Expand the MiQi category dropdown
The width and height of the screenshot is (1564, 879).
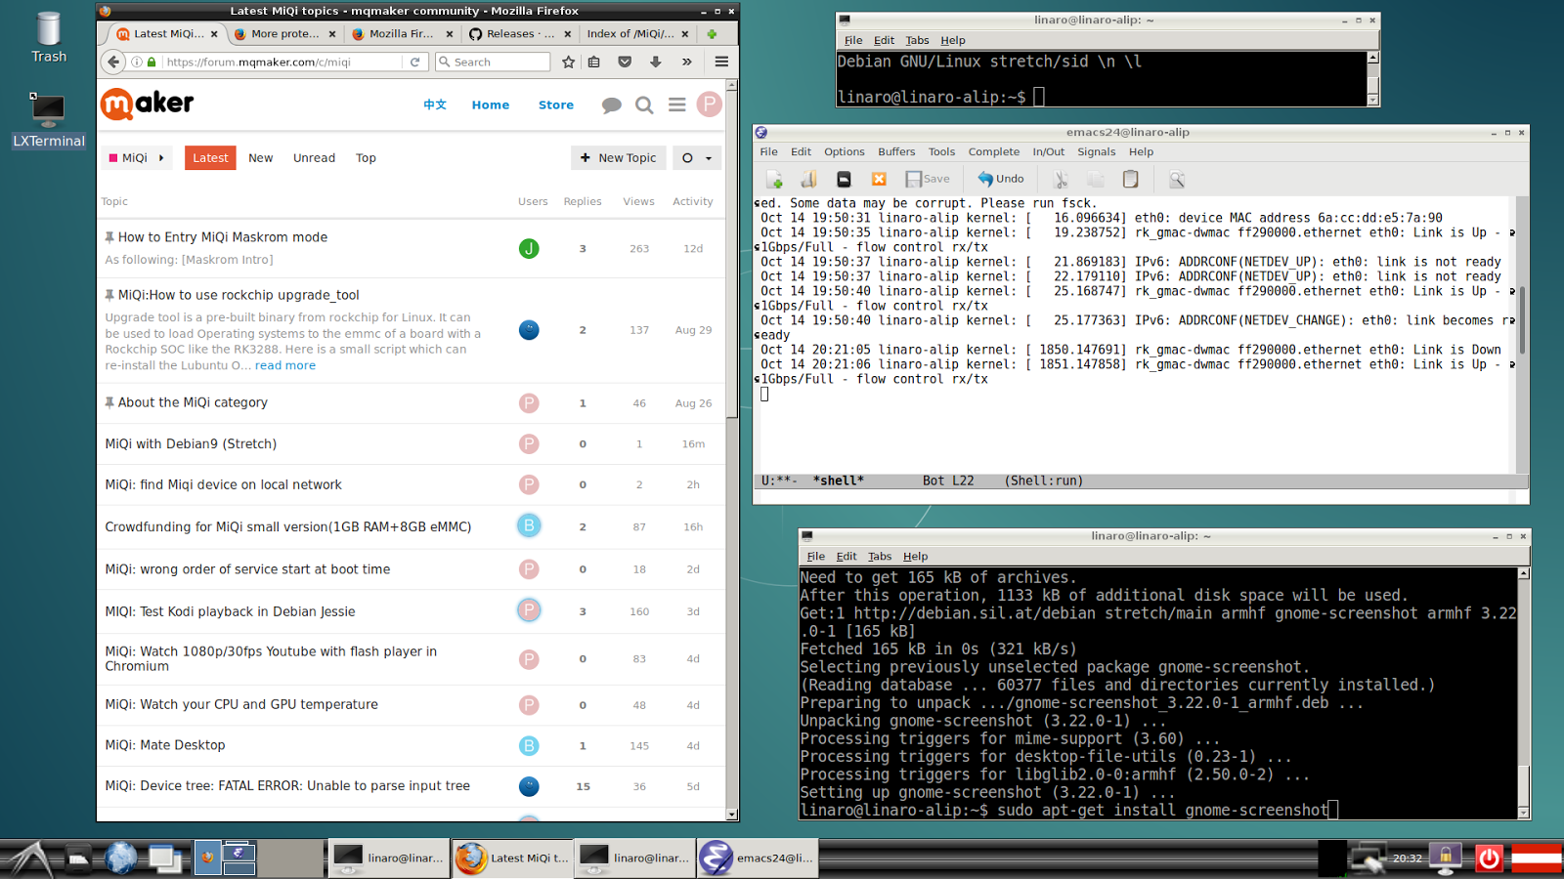click(x=138, y=157)
